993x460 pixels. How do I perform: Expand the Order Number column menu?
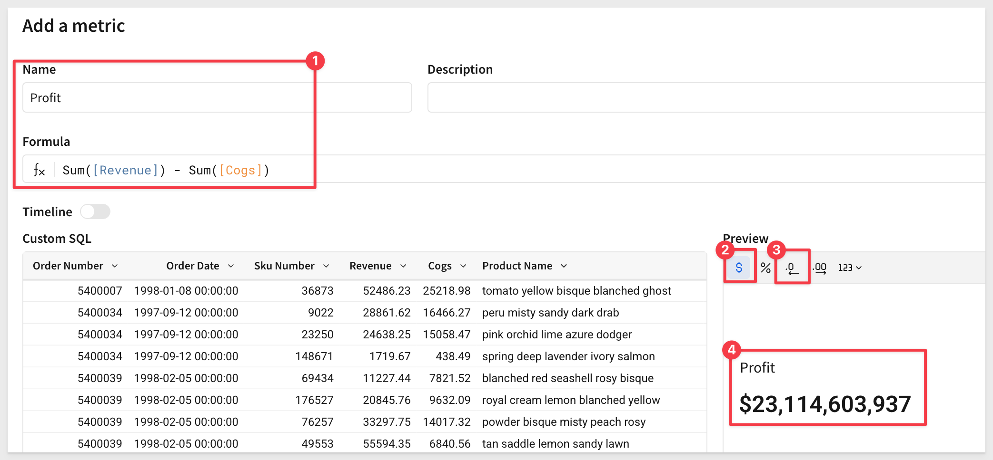click(x=115, y=266)
